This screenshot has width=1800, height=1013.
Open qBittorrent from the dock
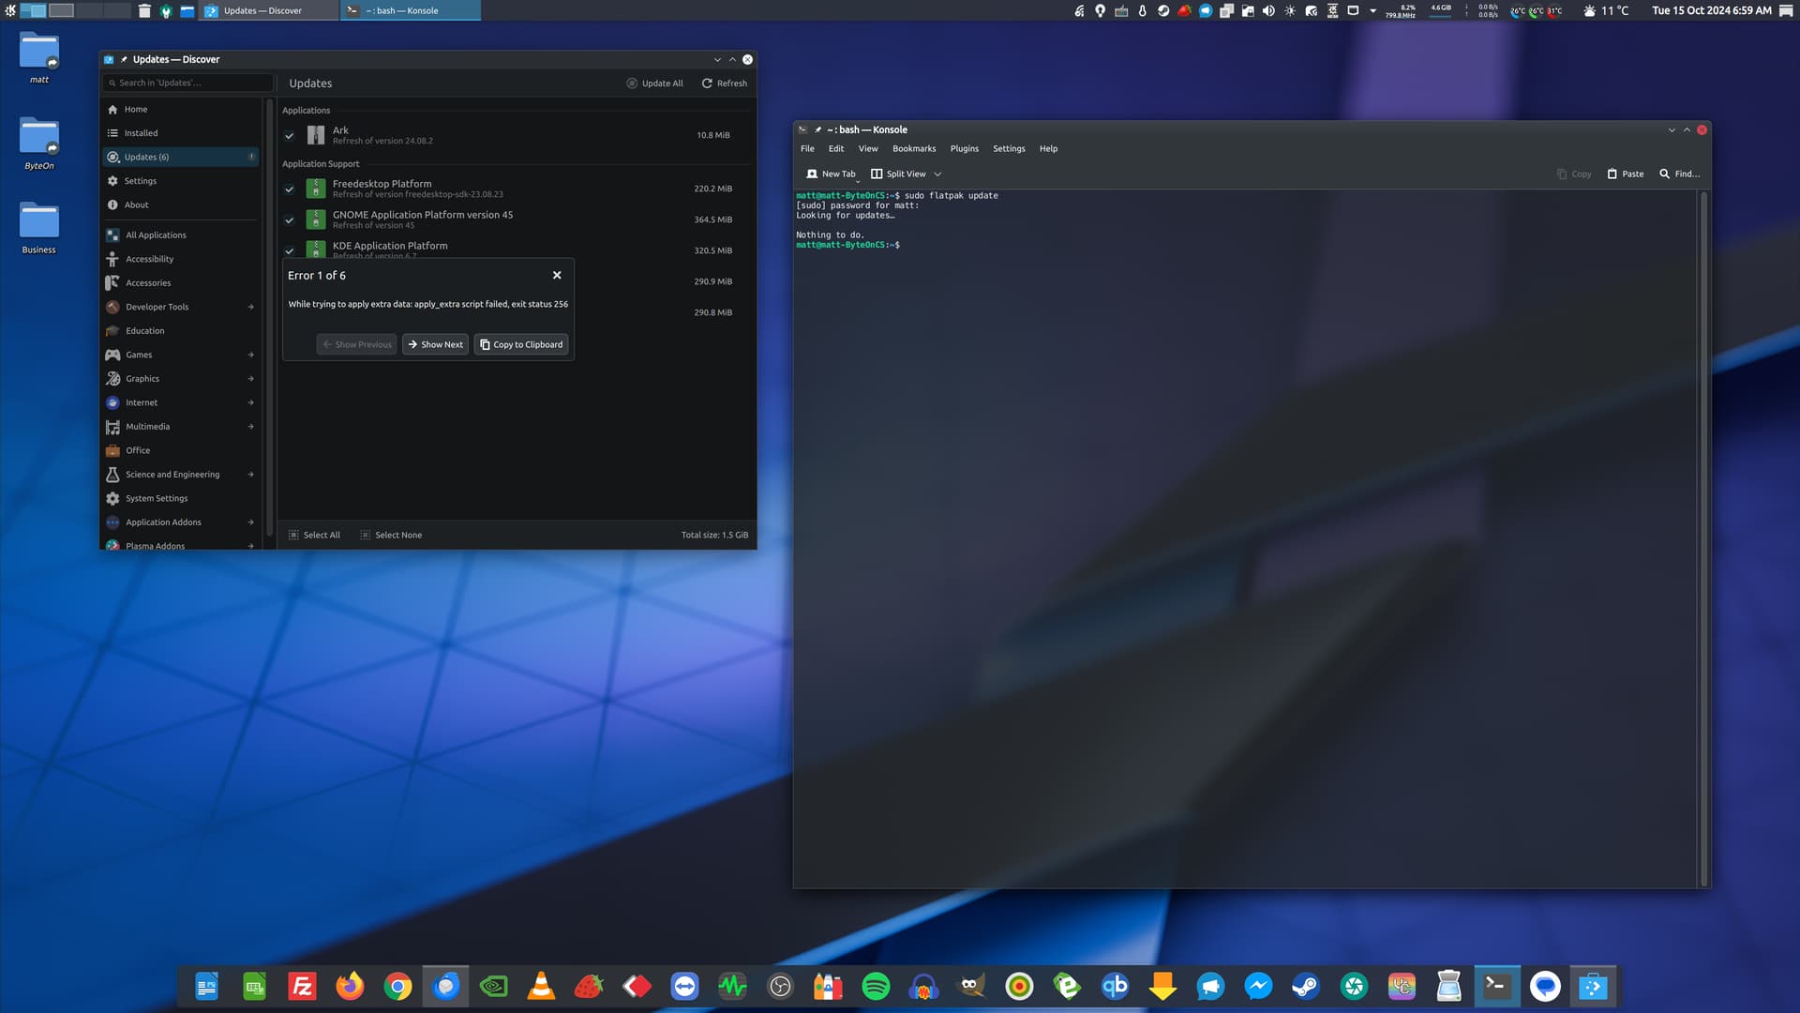point(1115,987)
